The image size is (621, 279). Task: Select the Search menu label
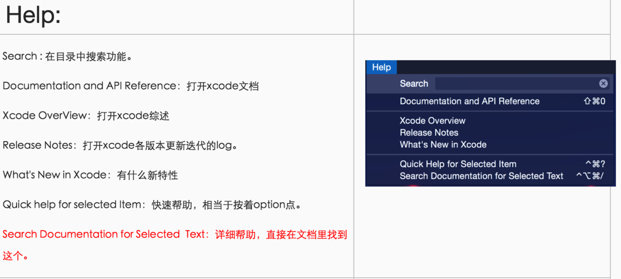pyautogui.click(x=414, y=83)
